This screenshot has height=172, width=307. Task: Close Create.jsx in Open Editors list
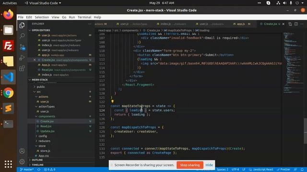[35, 60]
